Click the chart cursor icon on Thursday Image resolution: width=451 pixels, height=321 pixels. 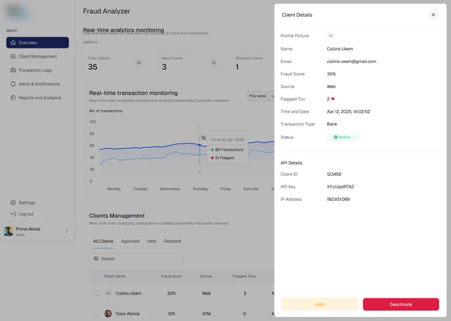click(204, 138)
